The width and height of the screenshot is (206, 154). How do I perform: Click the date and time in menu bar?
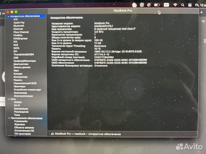click(x=201, y=5)
